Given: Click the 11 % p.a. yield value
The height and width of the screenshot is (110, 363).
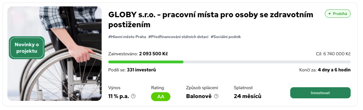Looking at the screenshot, I should [x=118, y=96].
